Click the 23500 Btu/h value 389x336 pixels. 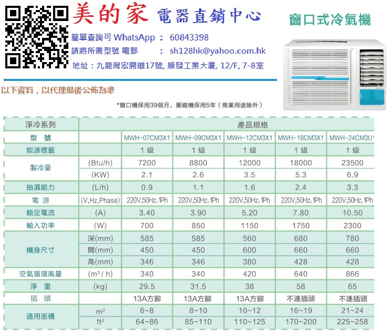pyautogui.click(x=352, y=163)
